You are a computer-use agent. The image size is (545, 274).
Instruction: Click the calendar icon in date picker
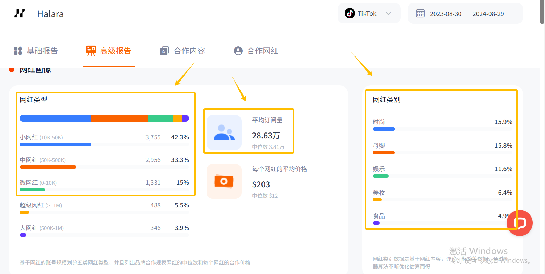[x=420, y=14]
